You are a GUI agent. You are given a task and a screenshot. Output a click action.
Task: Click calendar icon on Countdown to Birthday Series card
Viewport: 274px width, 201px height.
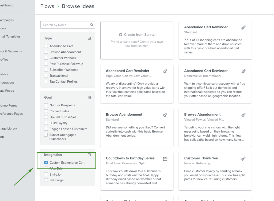point(165,159)
